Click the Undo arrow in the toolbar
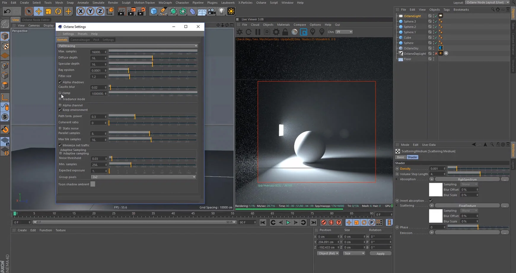This screenshot has width=516, height=273. (x=7, y=11)
